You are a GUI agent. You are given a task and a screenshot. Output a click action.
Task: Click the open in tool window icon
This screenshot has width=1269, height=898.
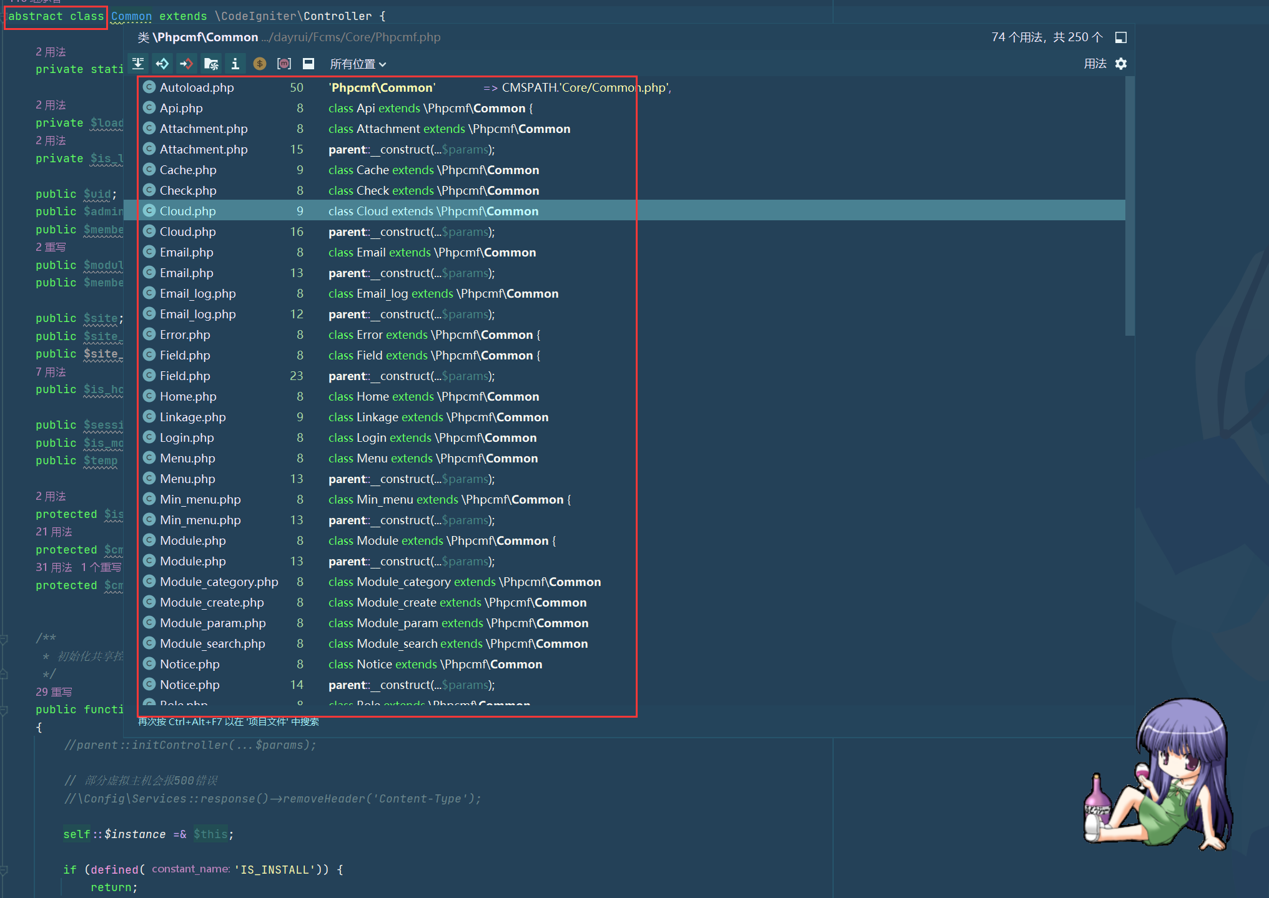[x=1121, y=37]
